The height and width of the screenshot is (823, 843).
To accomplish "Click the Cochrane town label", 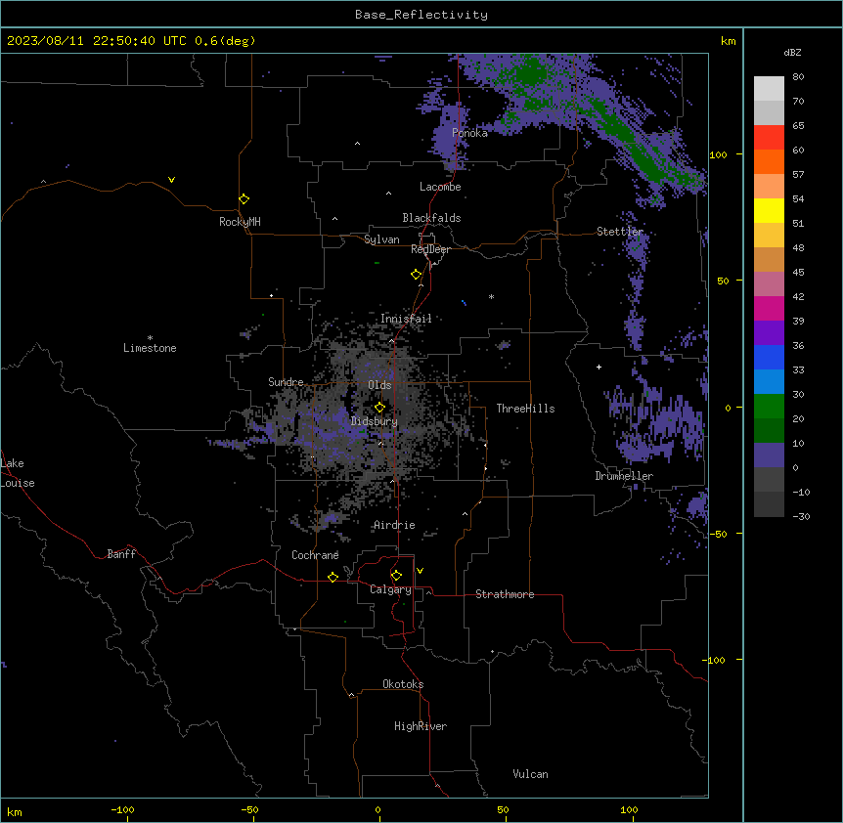I will [315, 555].
